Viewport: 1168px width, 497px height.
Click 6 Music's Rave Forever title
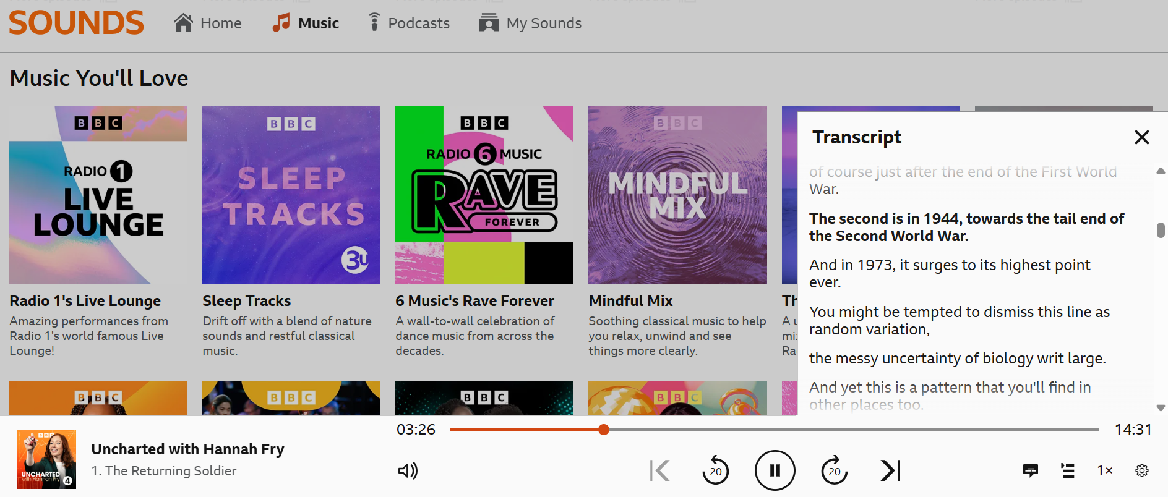pyautogui.click(x=475, y=301)
